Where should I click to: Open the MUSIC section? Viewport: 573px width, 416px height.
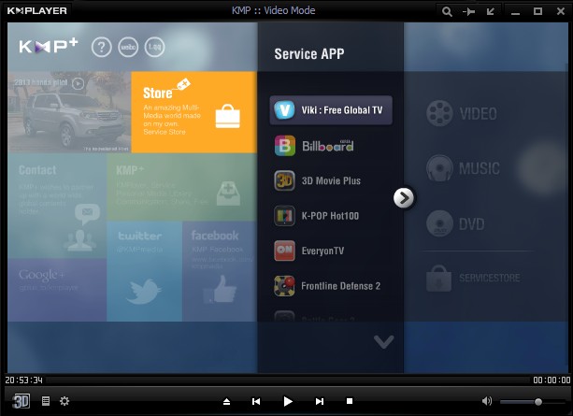[x=463, y=168]
